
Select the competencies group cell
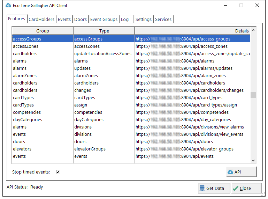coord(43,112)
